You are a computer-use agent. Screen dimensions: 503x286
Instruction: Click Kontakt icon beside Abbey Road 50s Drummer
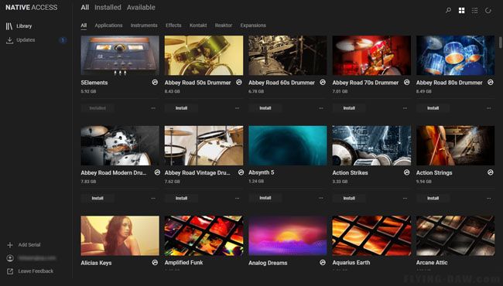(x=239, y=82)
